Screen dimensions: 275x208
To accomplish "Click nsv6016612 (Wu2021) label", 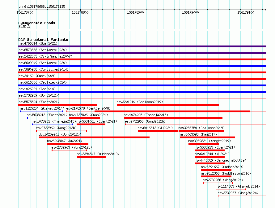I will point(155,128).
